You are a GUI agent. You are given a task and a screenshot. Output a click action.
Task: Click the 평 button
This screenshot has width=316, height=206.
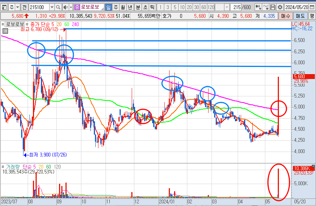tap(312, 16)
